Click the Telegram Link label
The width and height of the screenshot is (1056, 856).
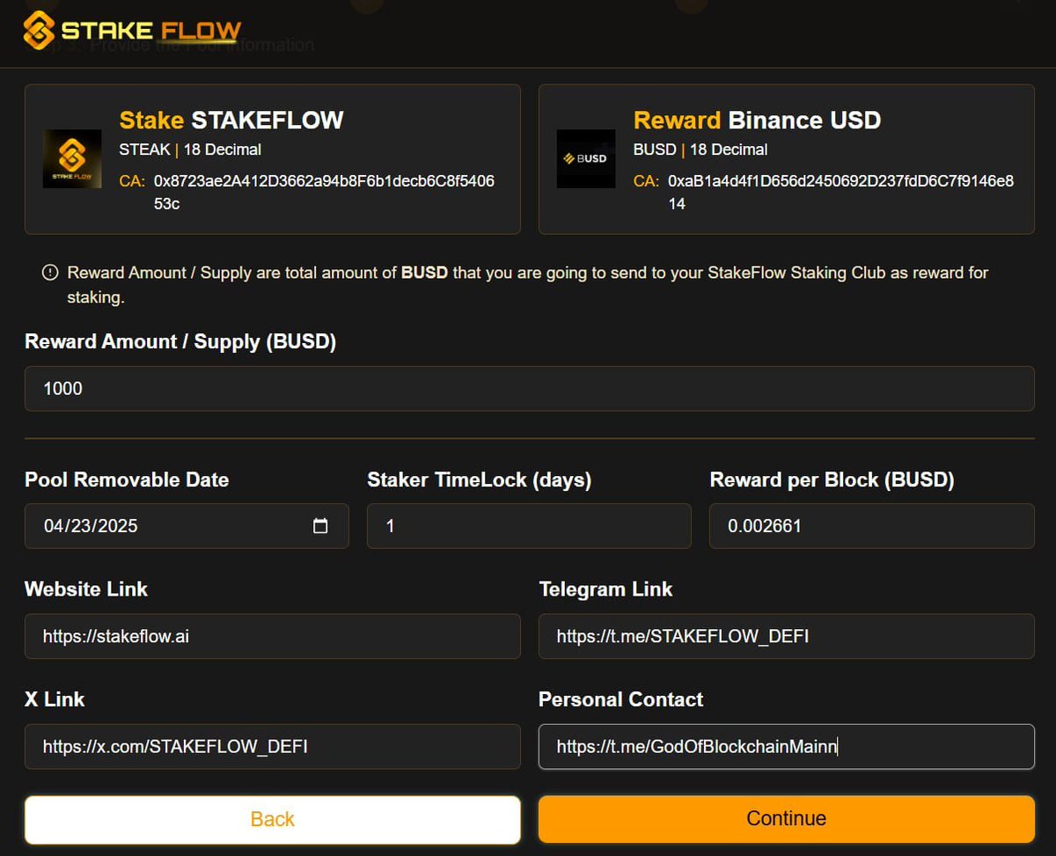[x=605, y=589]
